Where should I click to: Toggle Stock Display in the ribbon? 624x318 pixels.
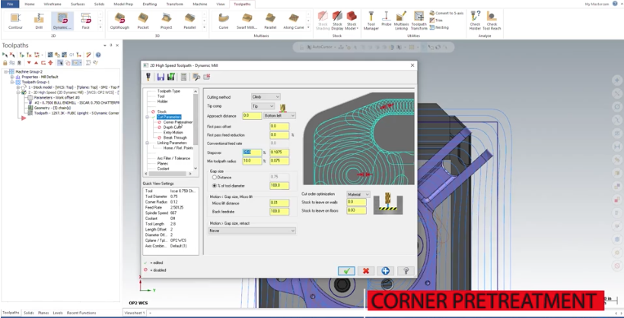[337, 21]
